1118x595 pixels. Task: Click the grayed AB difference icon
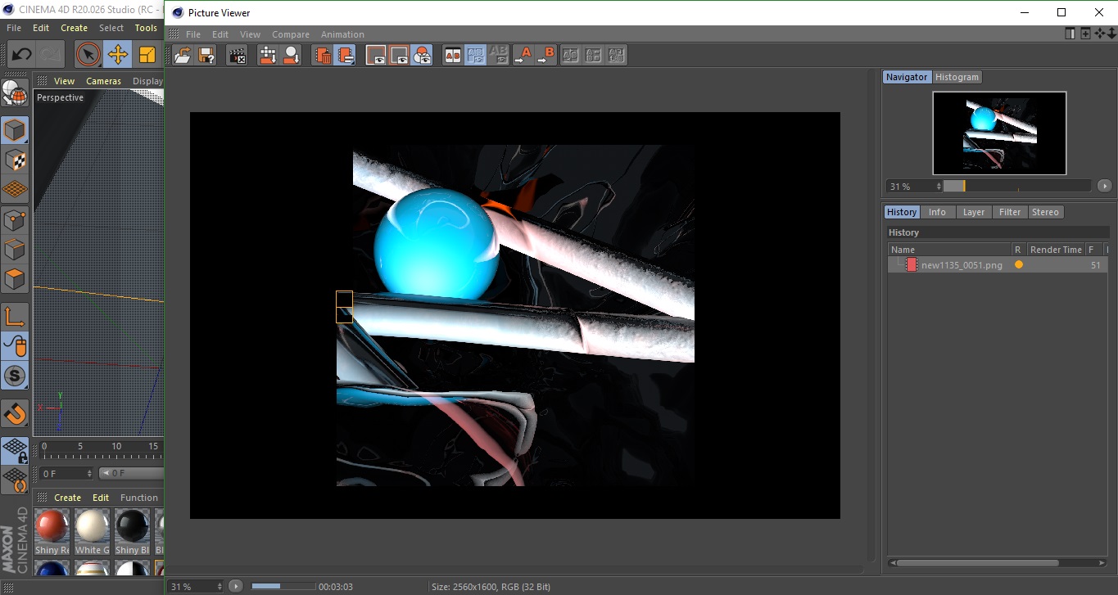pyautogui.click(x=499, y=56)
